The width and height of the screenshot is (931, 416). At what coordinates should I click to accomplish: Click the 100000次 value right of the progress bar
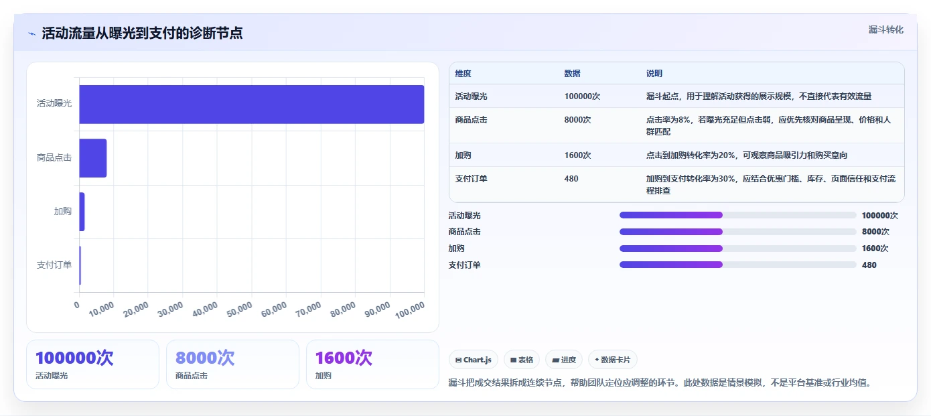pos(880,216)
